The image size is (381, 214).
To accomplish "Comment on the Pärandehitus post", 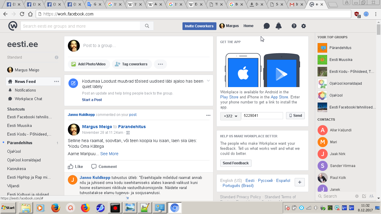I will click(104, 166).
